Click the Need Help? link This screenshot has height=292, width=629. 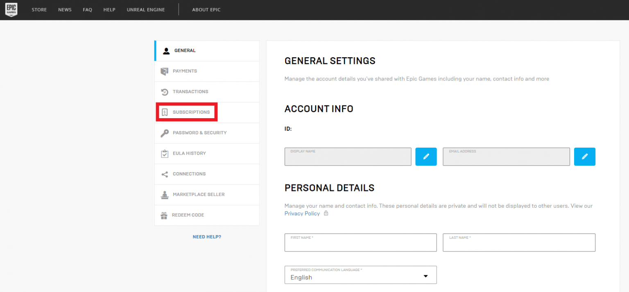click(207, 237)
